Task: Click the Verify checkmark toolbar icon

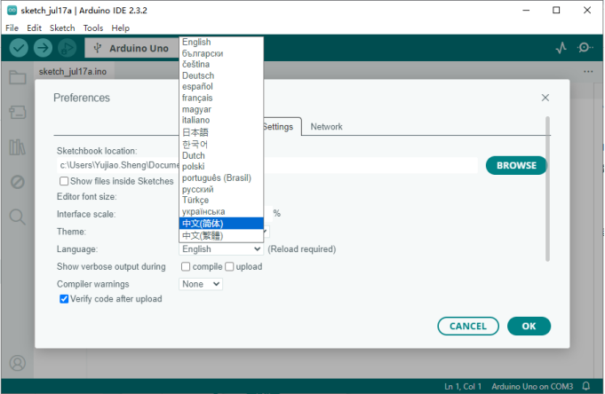Action: tap(19, 48)
